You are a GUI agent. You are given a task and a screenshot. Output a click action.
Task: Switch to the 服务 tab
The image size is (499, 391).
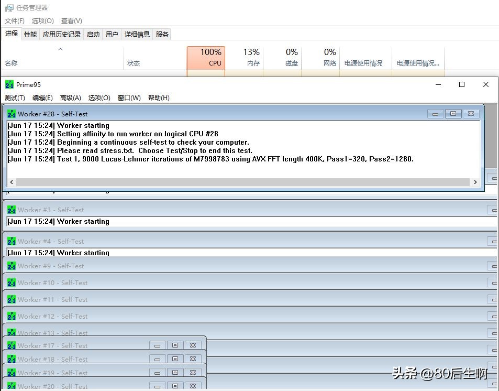[x=162, y=34]
